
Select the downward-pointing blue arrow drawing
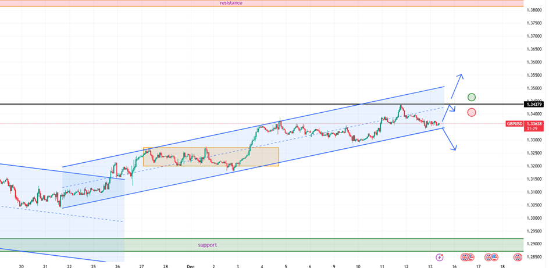point(449,140)
